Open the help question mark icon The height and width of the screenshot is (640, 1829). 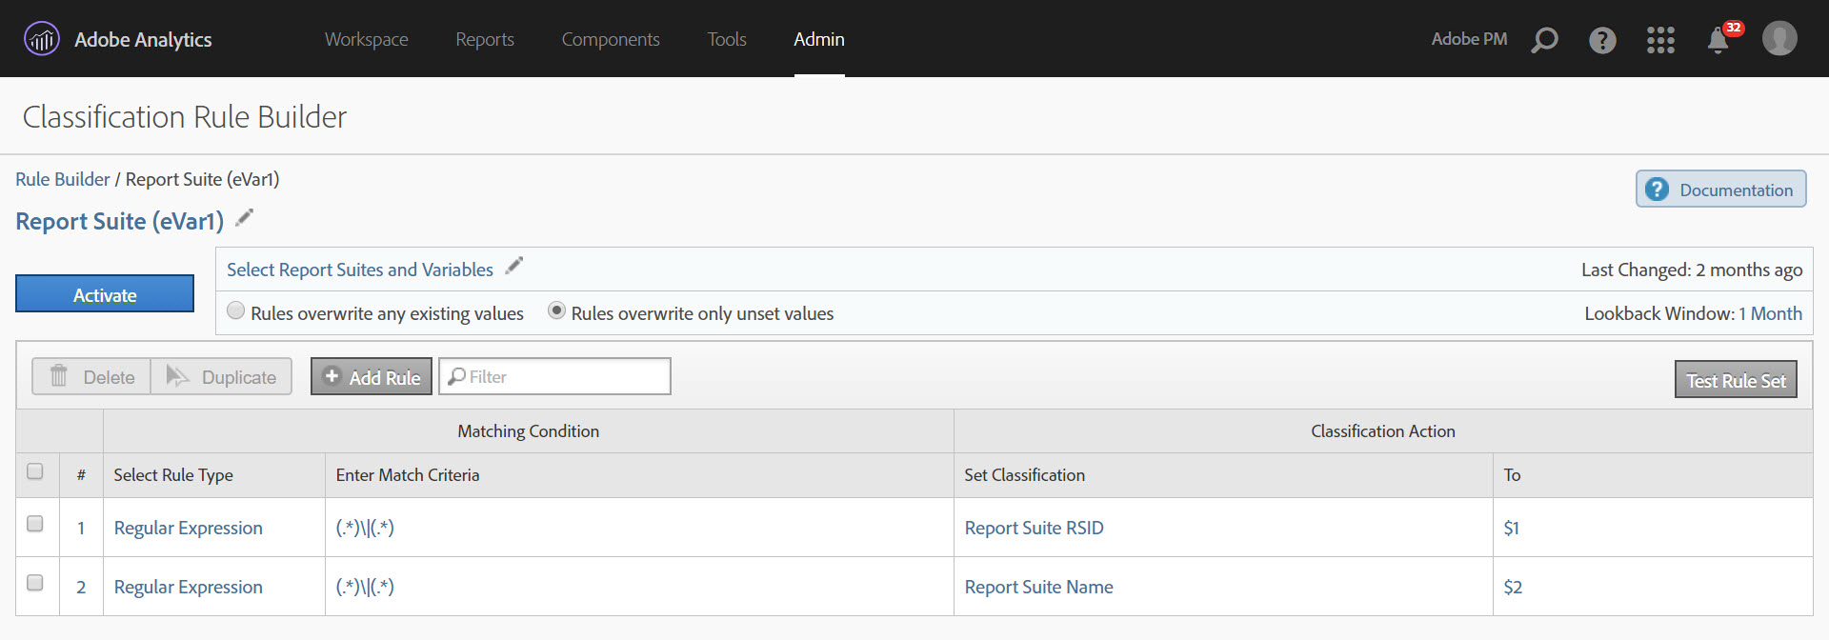click(x=1602, y=40)
